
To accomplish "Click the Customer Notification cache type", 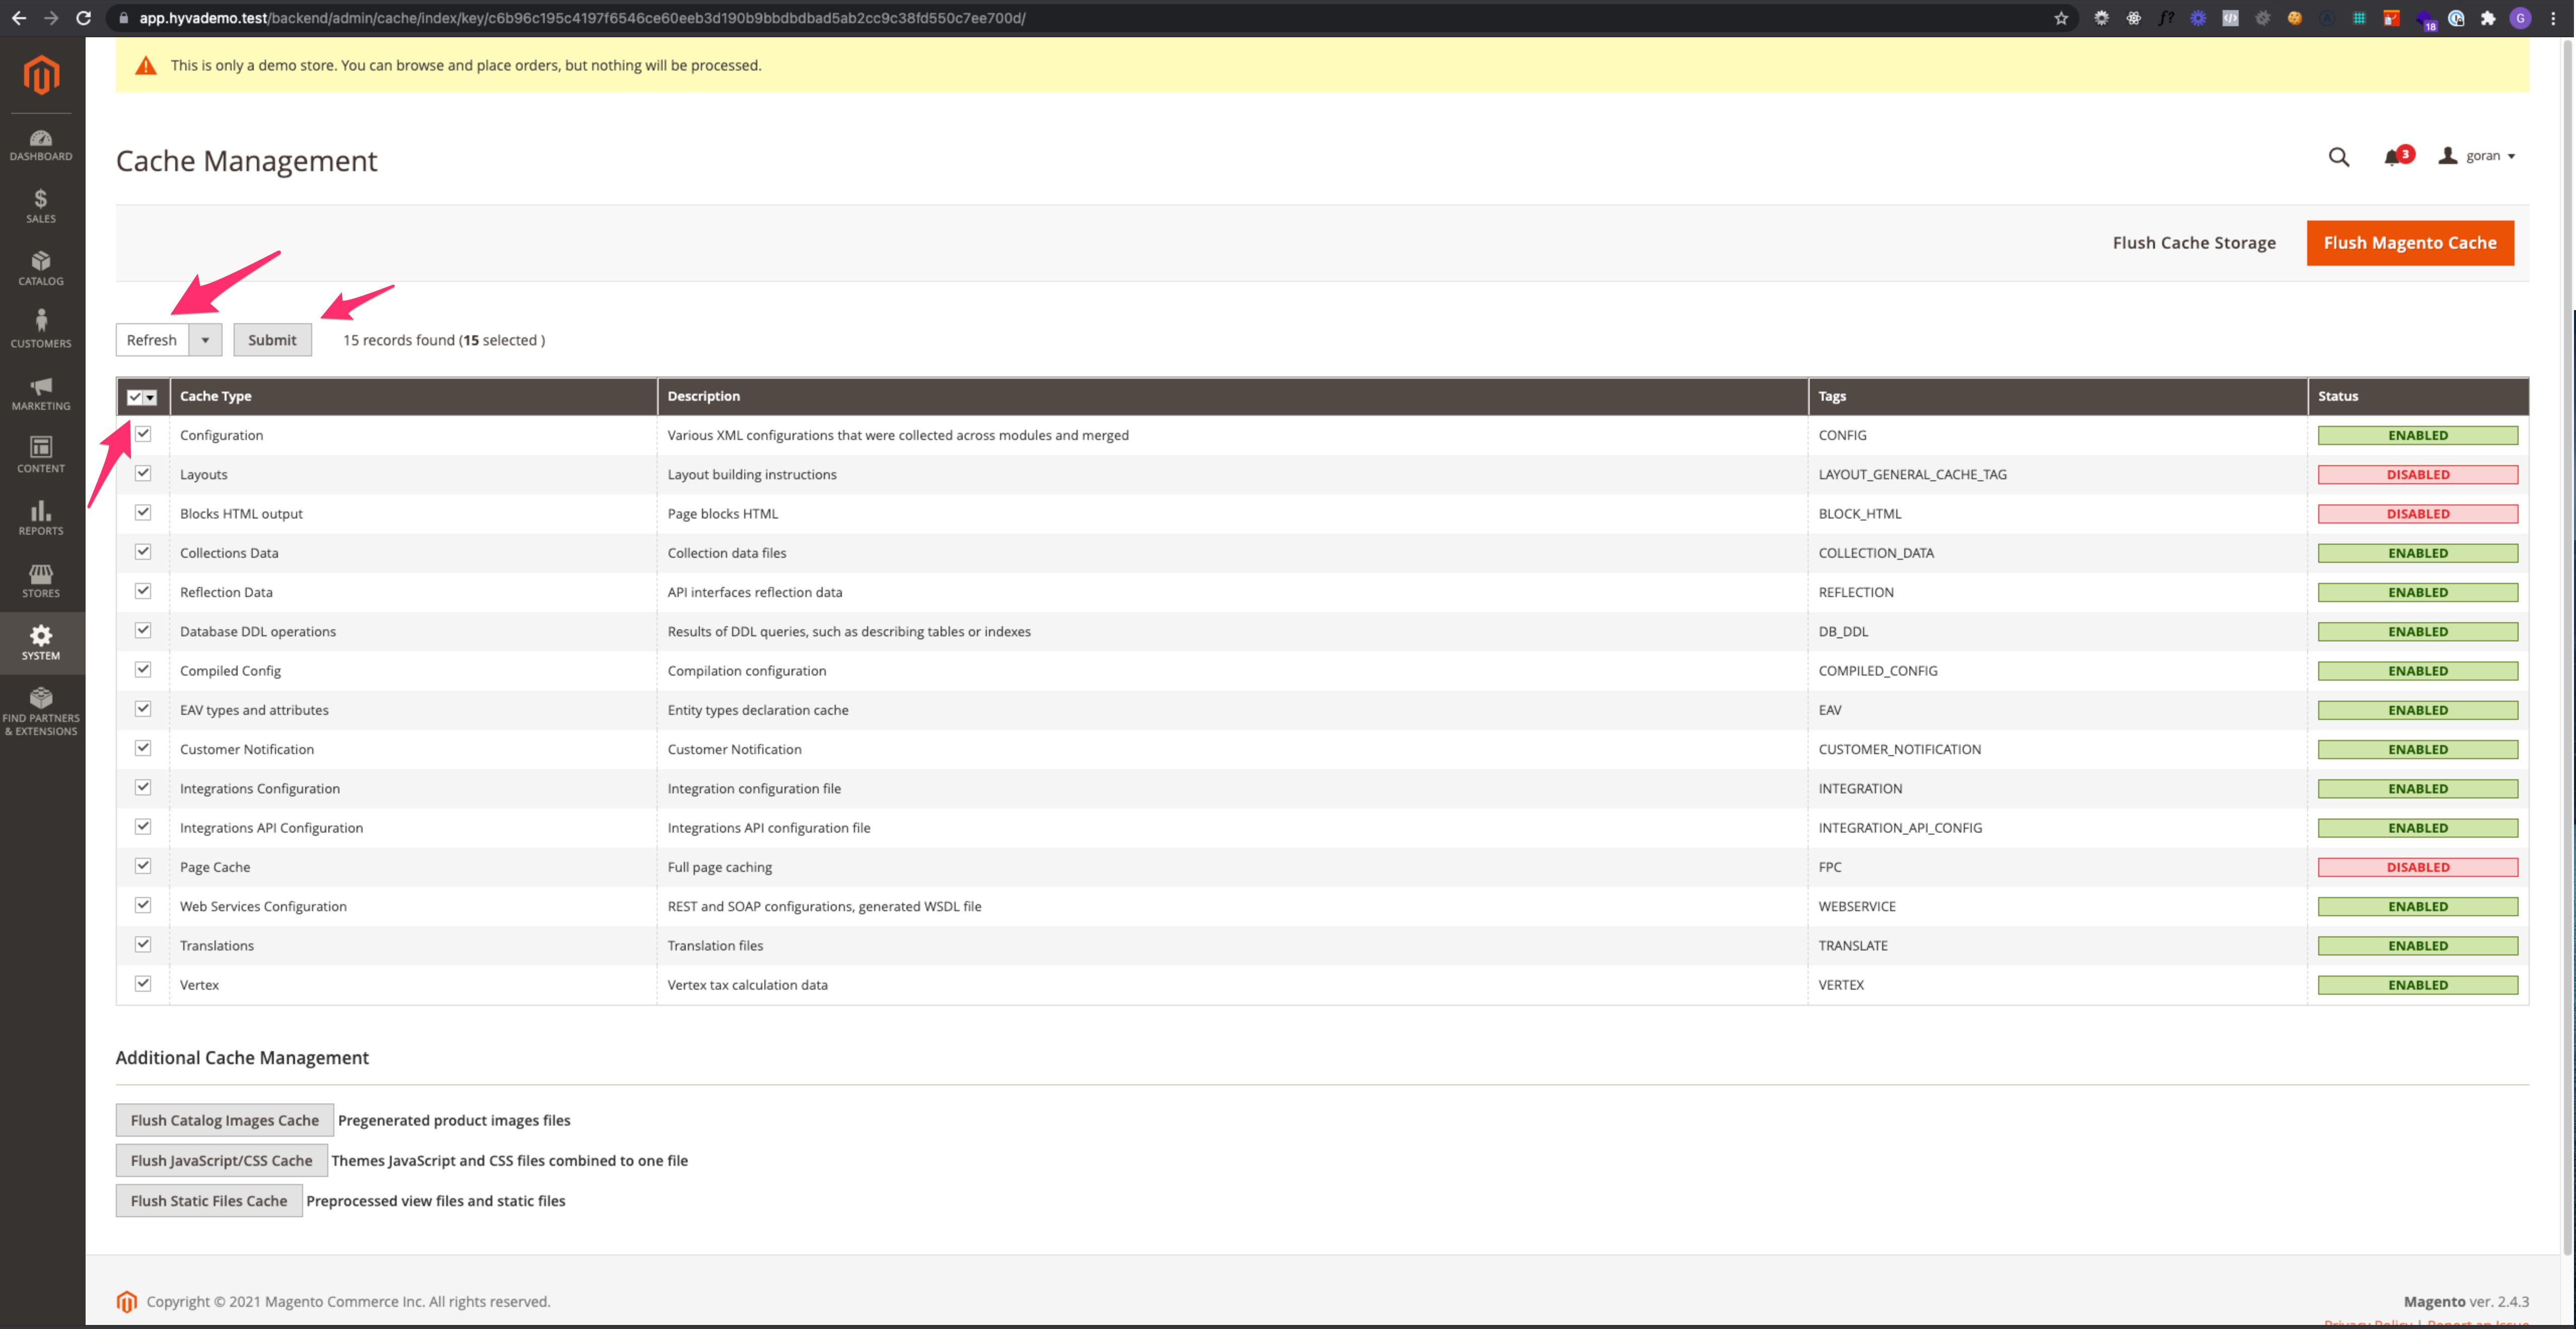I will pos(247,749).
